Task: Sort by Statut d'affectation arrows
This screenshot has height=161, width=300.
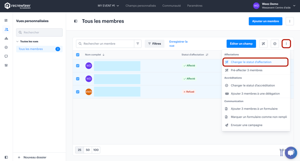Action: [x=207, y=55]
